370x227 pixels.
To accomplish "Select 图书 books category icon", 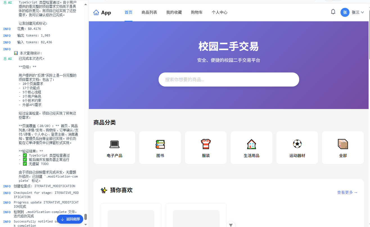I will coord(160,144).
